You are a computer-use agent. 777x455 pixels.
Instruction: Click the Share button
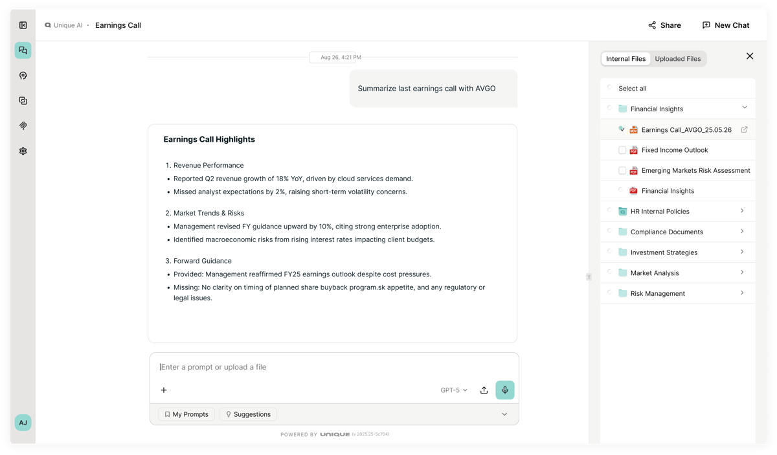pyautogui.click(x=664, y=25)
